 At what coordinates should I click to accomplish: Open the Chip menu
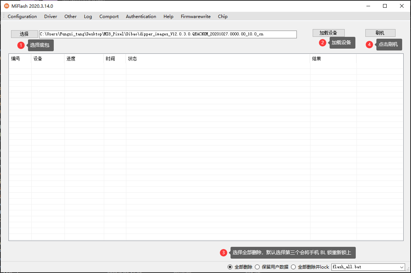click(222, 17)
